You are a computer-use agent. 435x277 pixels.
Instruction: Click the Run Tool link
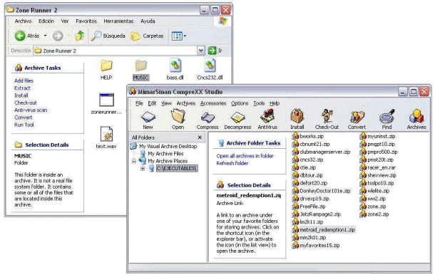point(24,125)
